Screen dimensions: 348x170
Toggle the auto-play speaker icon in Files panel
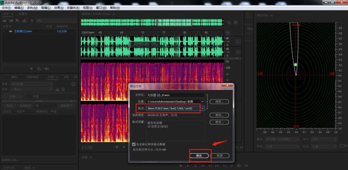click(46, 68)
